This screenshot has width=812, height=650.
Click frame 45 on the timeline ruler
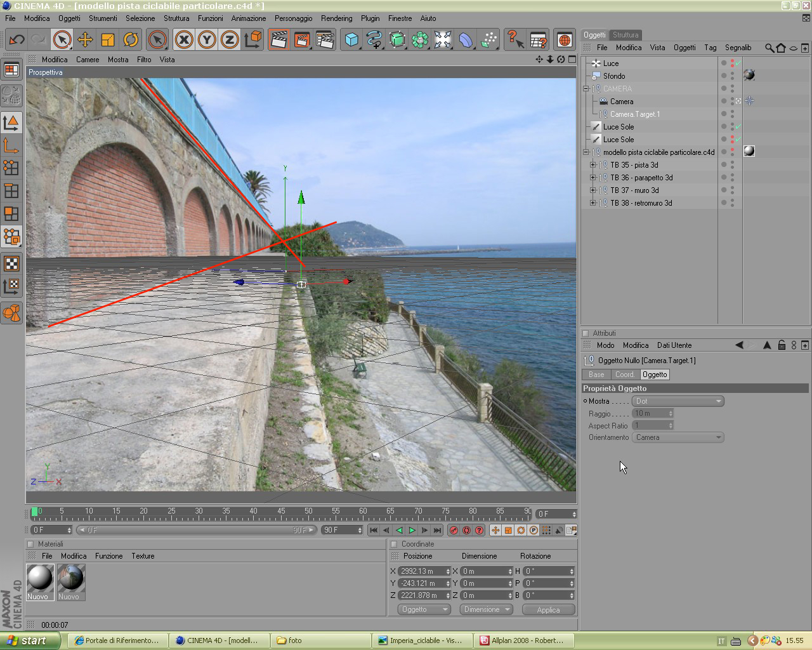281,513
